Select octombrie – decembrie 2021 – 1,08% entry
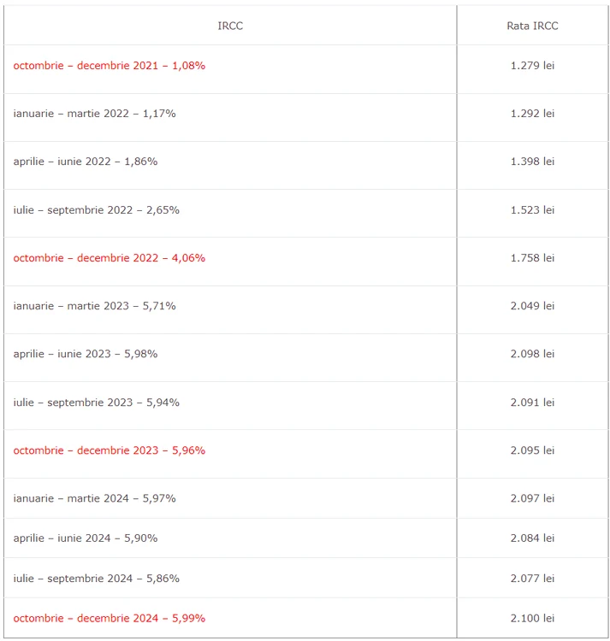The image size is (610, 641). coord(110,66)
